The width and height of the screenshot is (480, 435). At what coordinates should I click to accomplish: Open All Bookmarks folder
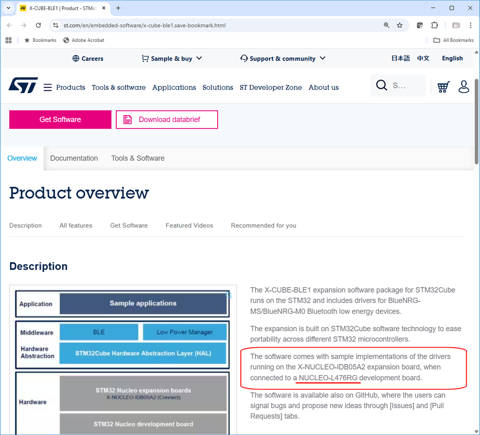pos(454,40)
